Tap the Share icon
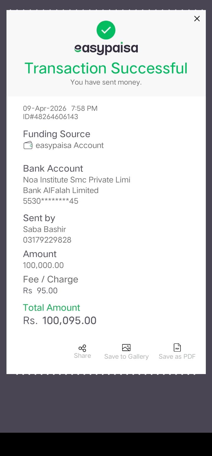 tap(82, 348)
